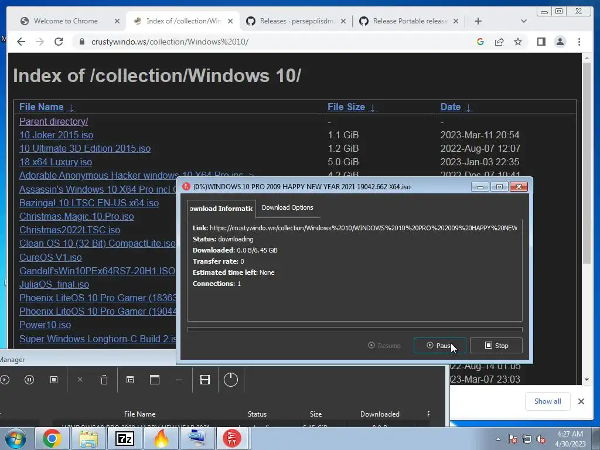Open download properties icon in Persepolis toolbar

(x=130, y=380)
